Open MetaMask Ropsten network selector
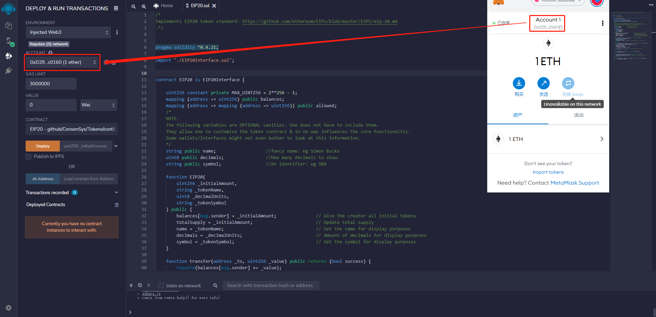 (558, 2)
